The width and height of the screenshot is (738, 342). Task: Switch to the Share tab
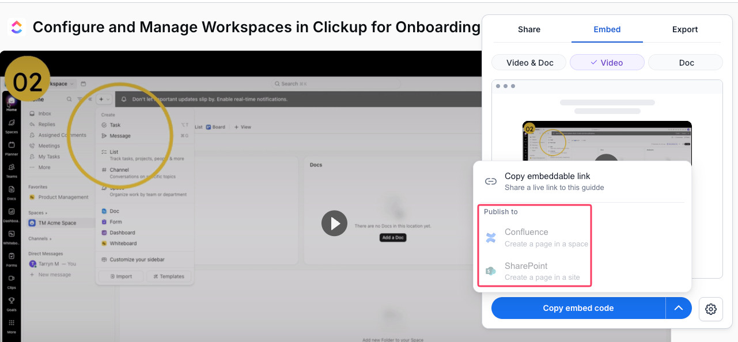click(x=529, y=29)
